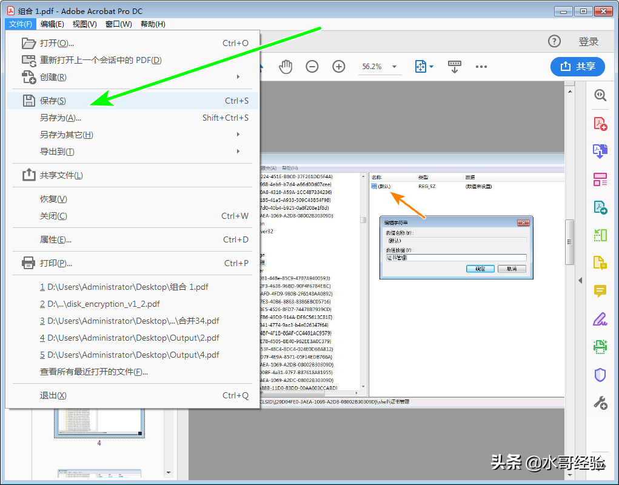Maximize the Acrobat window
Viewport: 619px width, 485px height.
(x=583, y=12)
